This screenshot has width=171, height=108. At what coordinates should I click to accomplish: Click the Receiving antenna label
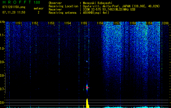click(63, 13)
